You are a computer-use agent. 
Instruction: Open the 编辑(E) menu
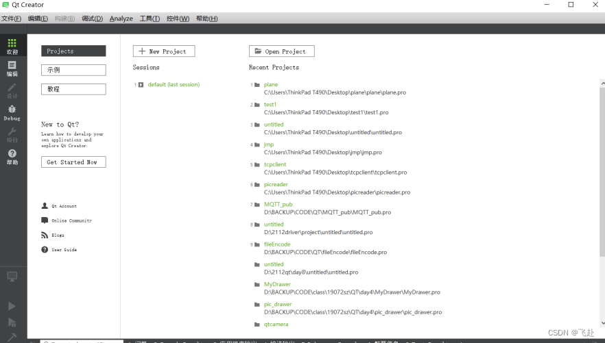tap(38, 18)
